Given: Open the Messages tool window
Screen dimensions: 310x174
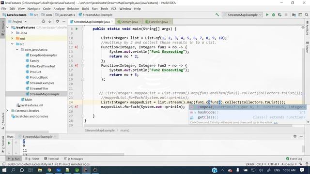Looking at the screenshot, I should [x=74, y=159].
